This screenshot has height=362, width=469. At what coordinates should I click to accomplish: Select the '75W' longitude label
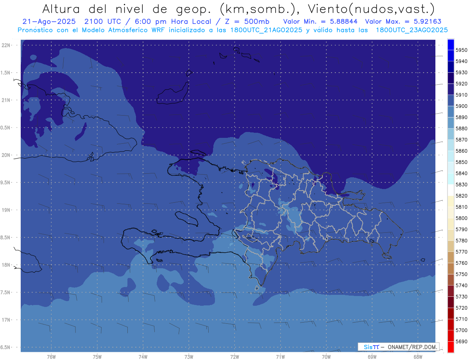coord(97,357)
